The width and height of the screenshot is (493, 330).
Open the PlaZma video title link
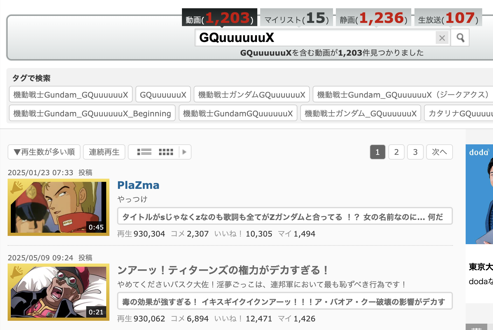(x=138, y=185)
